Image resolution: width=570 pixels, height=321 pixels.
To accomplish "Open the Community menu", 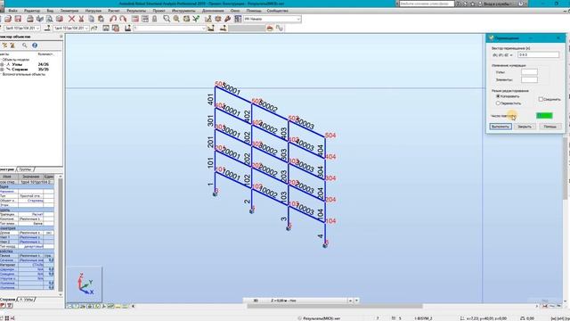I will [x=277, y=11].
